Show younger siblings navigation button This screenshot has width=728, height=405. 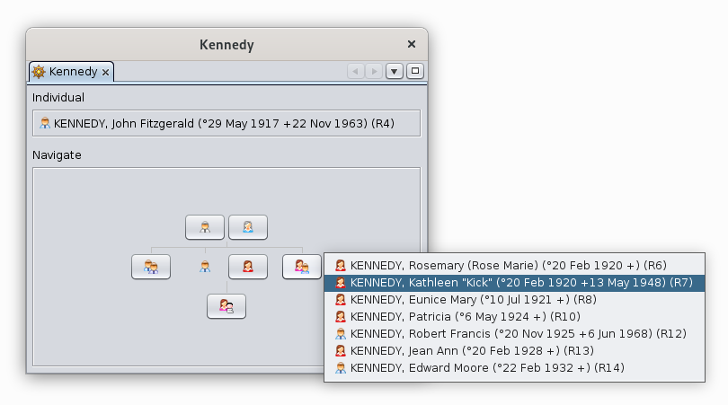tap(302, 267)
